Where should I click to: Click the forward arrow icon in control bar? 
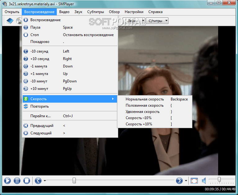tap(179, 181)
